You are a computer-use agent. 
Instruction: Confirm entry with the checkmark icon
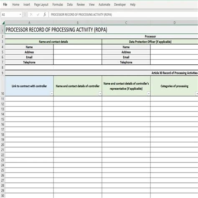(x=38, y=15)
